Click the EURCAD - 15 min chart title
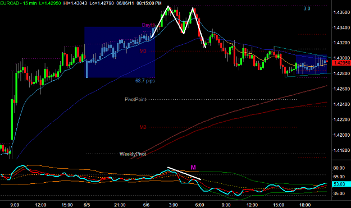This screenshot has height=208, width=351. (x=19, y=3)
